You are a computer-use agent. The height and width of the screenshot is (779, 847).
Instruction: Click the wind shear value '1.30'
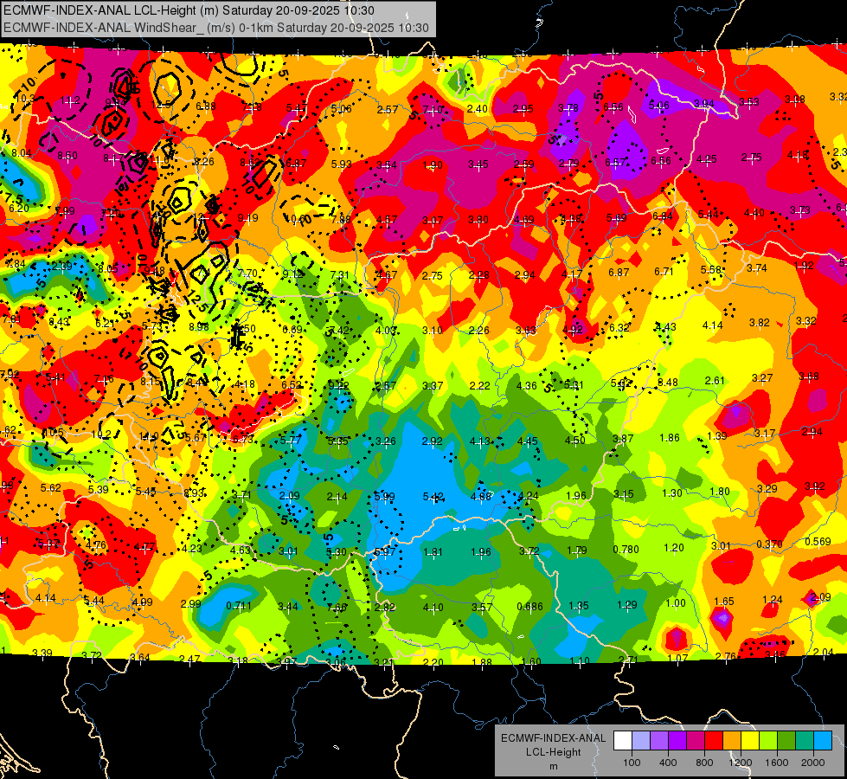pyautogui.click(x=672, y=493)
